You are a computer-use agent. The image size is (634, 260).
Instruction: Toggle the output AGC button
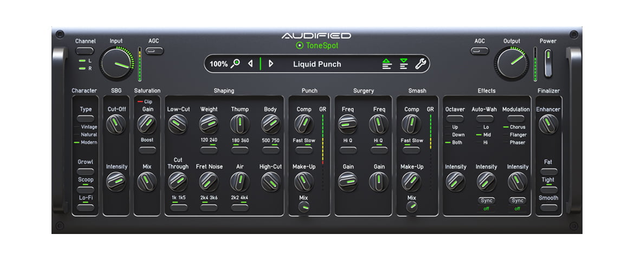pyautogui.click(x=480, y=51)
